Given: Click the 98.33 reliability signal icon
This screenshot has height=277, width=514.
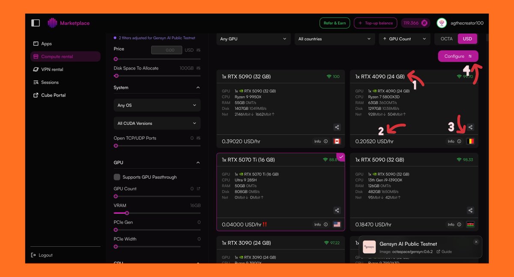Looking at the screenshot, I should pos(459,160).
